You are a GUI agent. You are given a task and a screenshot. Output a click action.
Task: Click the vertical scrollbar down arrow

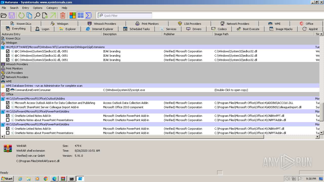(321, 133)
